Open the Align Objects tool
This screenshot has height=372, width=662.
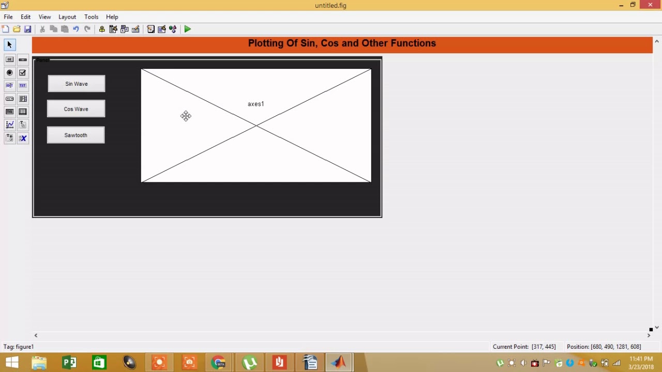(x=102, y=29)
